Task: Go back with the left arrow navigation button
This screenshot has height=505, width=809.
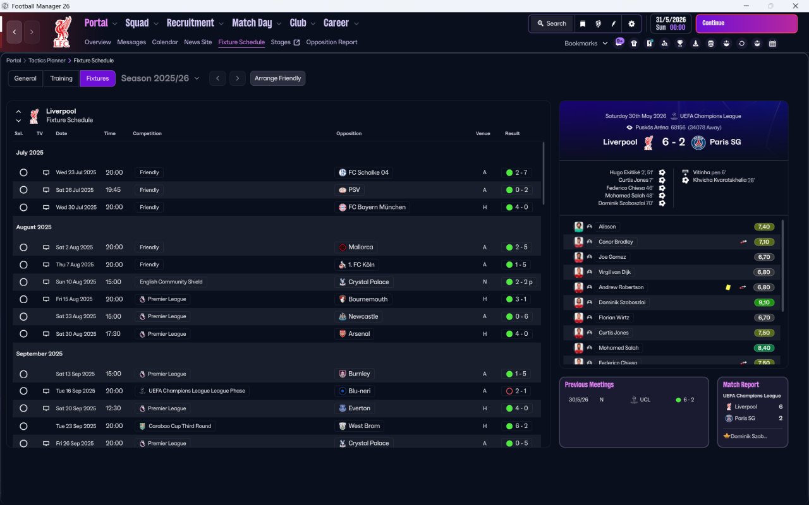Action: coord(15,32)
